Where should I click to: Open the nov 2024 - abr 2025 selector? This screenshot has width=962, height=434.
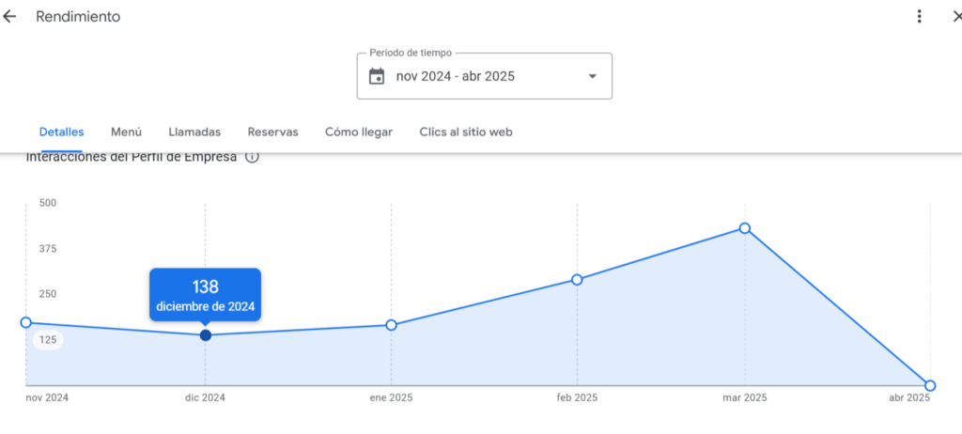pos(456,76)
